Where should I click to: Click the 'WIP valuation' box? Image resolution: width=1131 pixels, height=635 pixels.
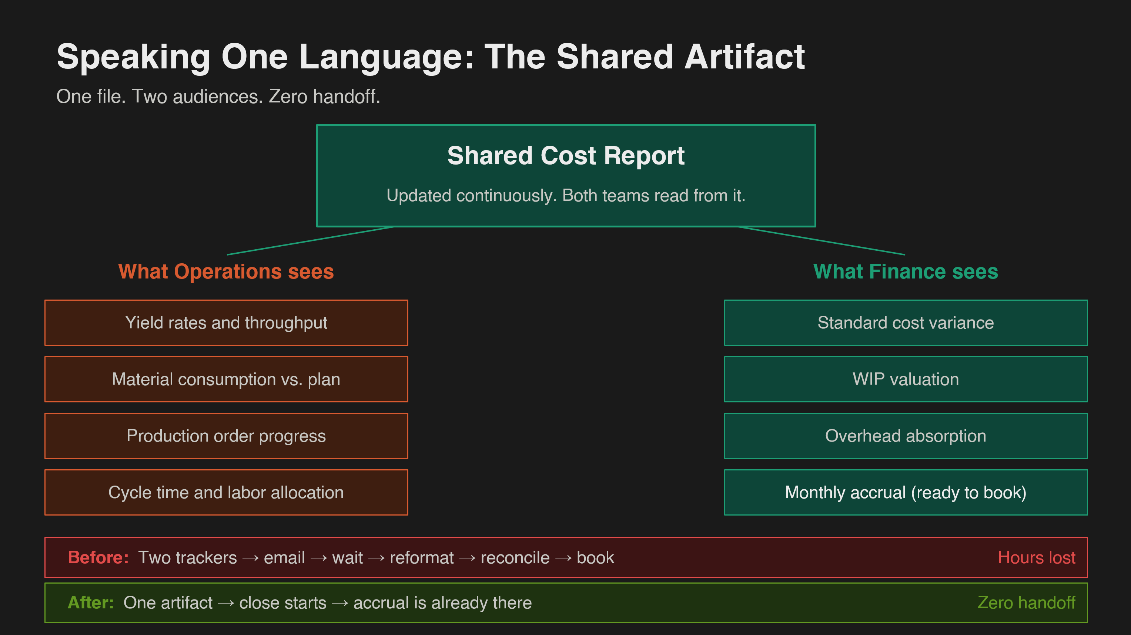pyautogui.click(x=906, y=379)
